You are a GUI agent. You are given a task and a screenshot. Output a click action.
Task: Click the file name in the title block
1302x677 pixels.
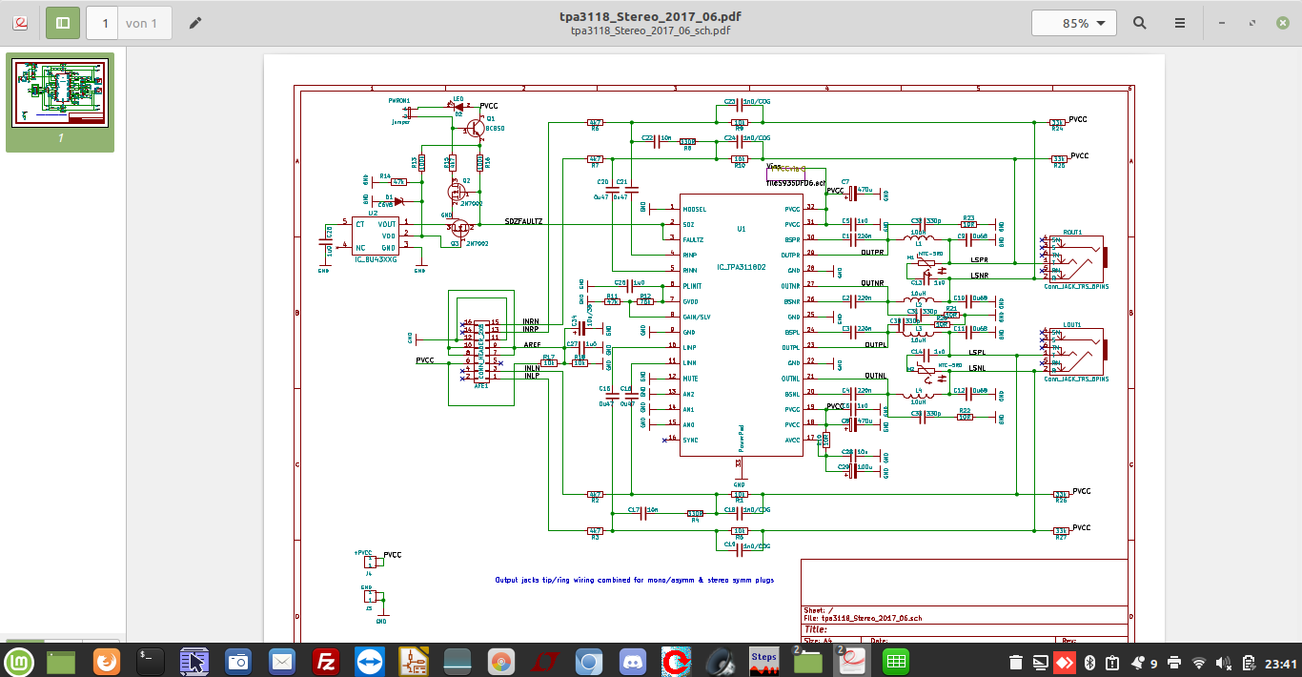point(864,619)
